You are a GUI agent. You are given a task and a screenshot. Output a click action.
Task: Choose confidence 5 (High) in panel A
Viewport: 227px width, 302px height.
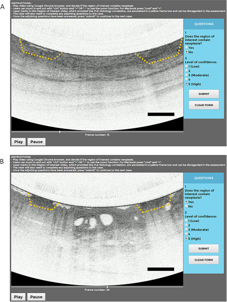point(186,84)
